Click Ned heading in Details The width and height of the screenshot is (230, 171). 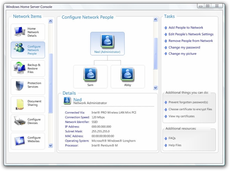[78, 99]
